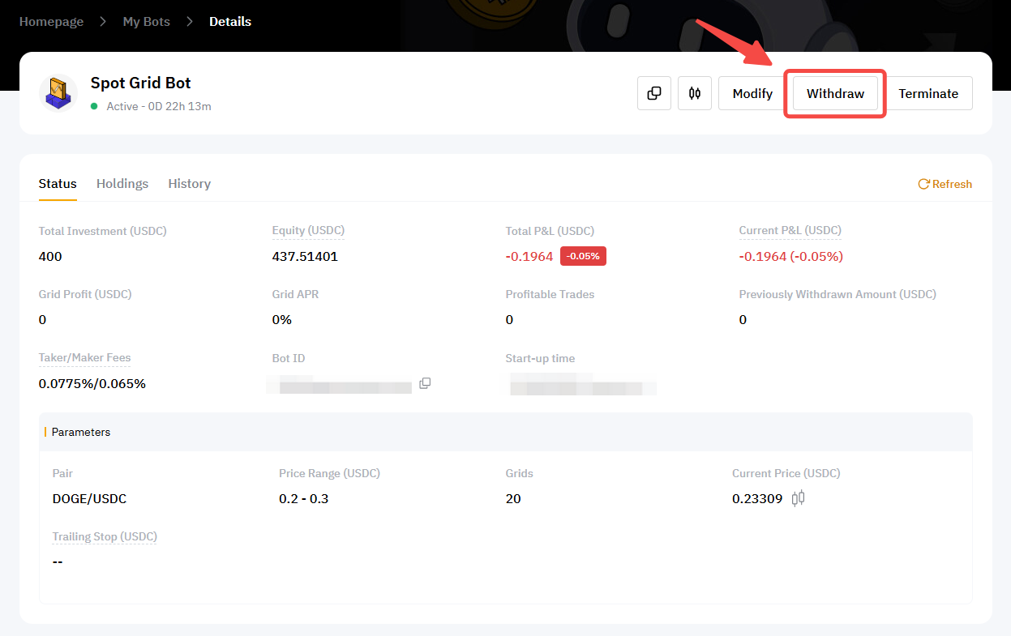Click the Withdraw button
The image size is (1011, 636).
835,93
